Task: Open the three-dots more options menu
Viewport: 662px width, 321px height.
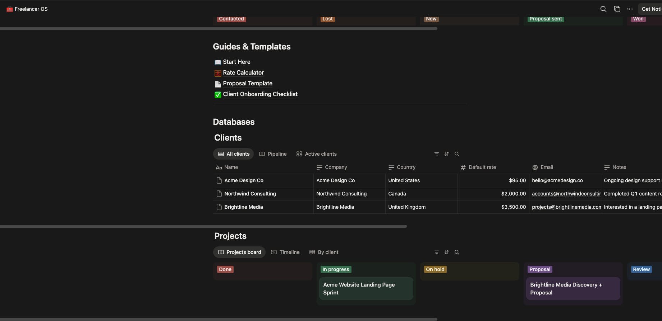Action: coord(630,9)
